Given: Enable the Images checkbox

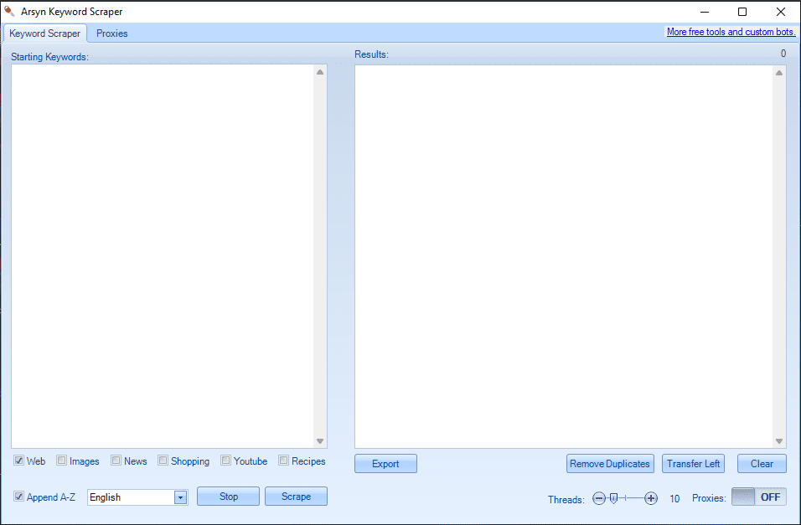Looking at the screenshot, I should click(x=62, y=461).
